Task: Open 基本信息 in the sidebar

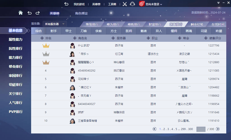Action: pyautogui.click(x=16, y=31)
